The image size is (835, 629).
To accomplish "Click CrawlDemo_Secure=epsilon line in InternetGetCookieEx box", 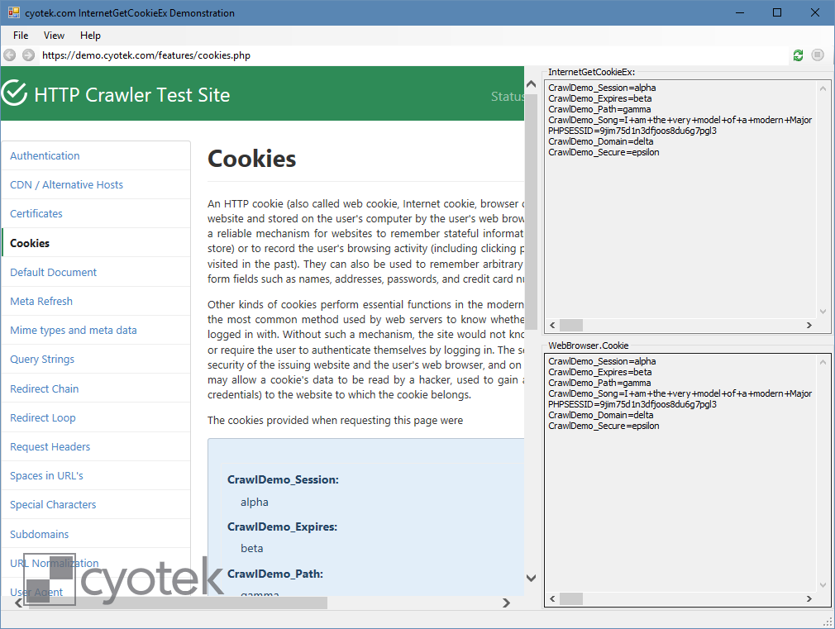I will [604, 152].
